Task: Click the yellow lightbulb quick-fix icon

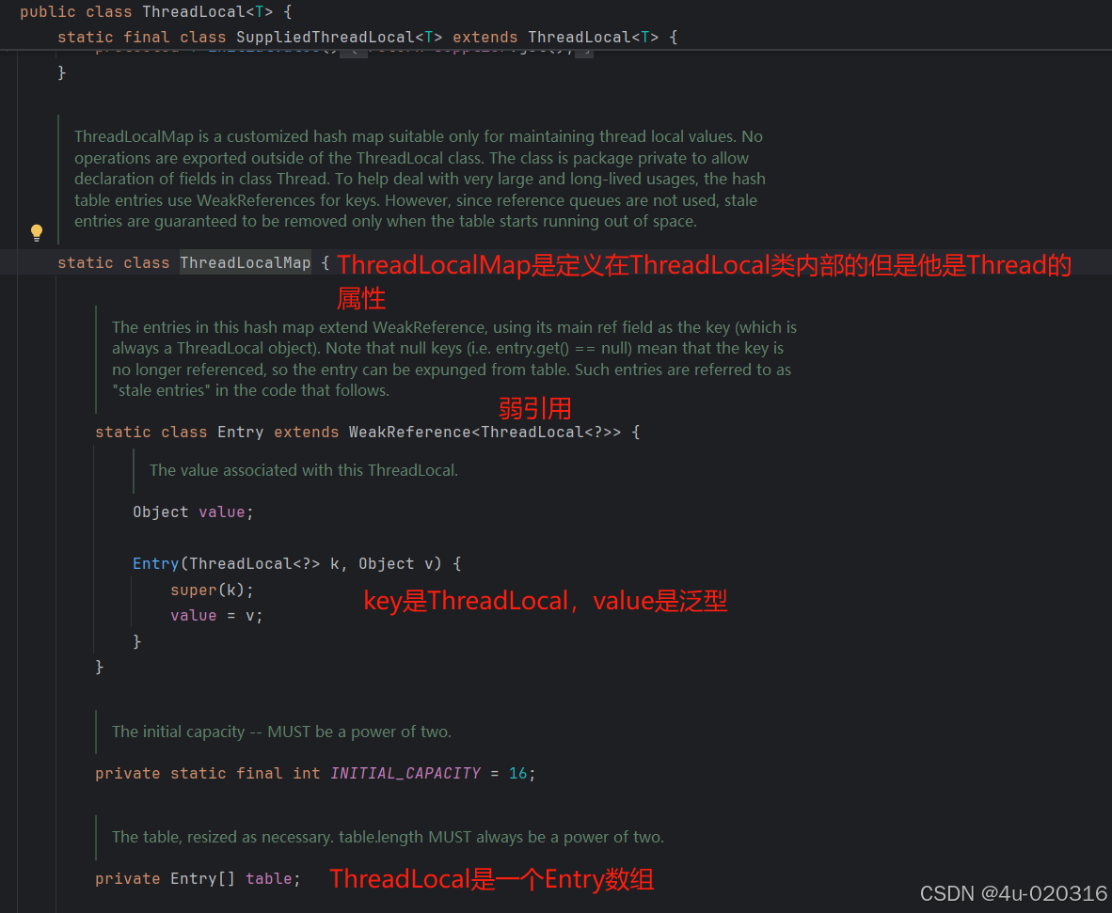Action: [37, 232]
